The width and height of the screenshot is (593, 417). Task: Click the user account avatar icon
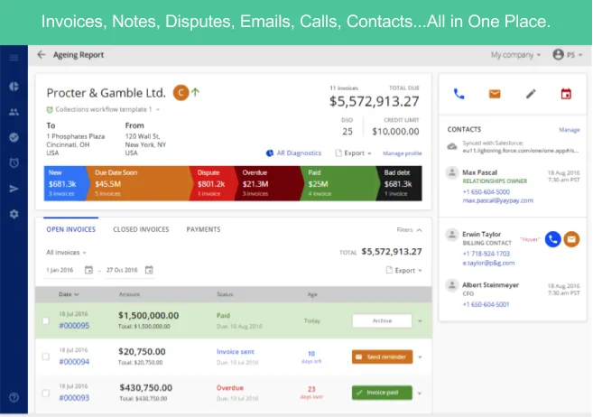pyautogui.click(x=558, y=54)
